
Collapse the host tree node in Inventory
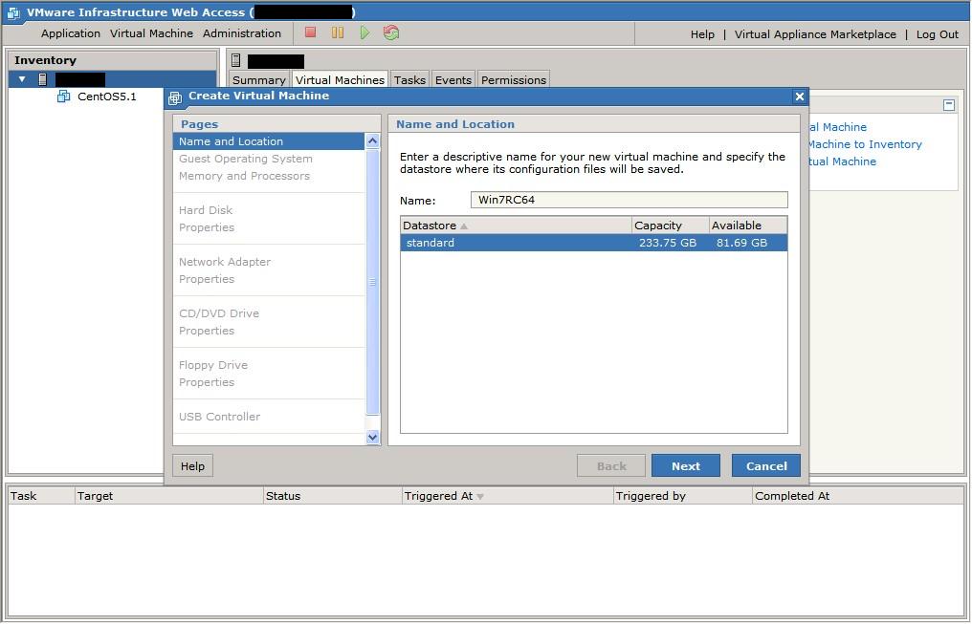click(x=22, y=79)
